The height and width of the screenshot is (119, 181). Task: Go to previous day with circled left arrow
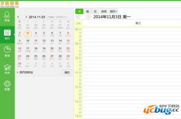[x=78, y=17]
